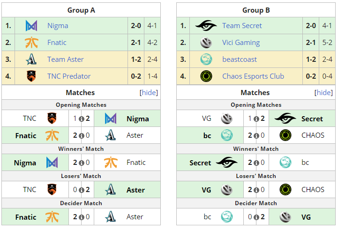Click the Team Aster logo in standings
Image resolution: width=338 pixels, height=230 pixels.
pos(31,59)
